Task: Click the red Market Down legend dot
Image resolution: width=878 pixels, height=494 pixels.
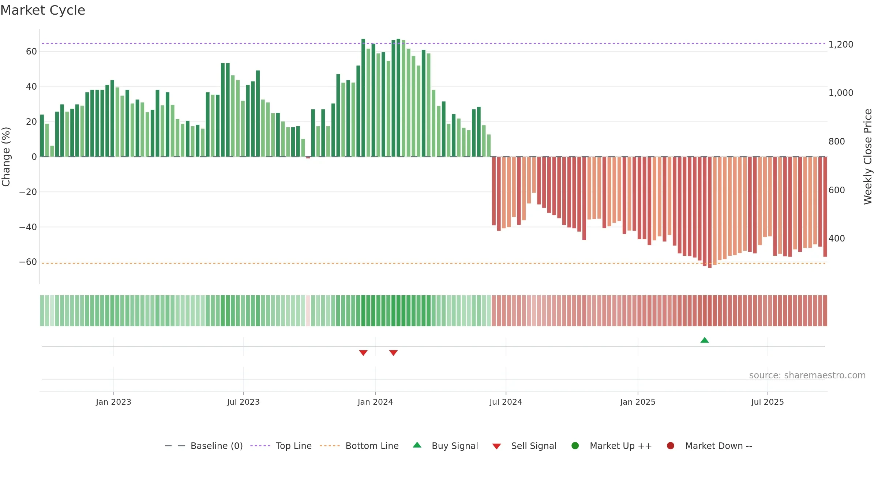Action: [x=671, y=446]
